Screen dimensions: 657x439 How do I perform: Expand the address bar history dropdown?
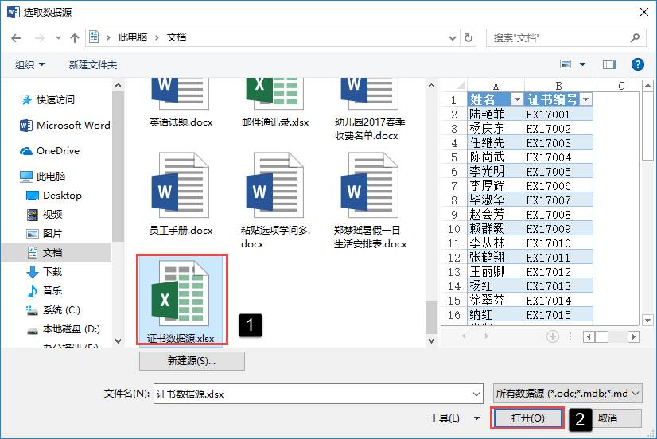453,38
